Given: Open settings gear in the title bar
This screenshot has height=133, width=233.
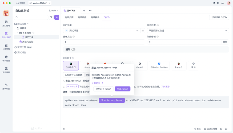Looking at the screenshot, I should coord(218,3).
